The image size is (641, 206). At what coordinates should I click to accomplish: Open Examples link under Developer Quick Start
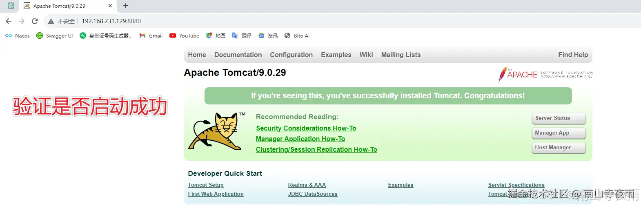click(x=401, y=185)
